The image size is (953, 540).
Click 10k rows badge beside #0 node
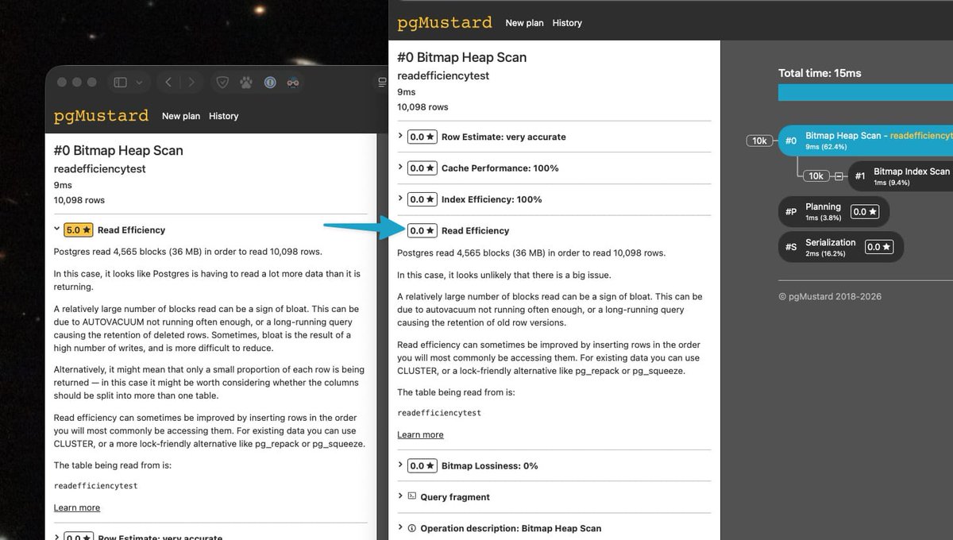[760, 141]
